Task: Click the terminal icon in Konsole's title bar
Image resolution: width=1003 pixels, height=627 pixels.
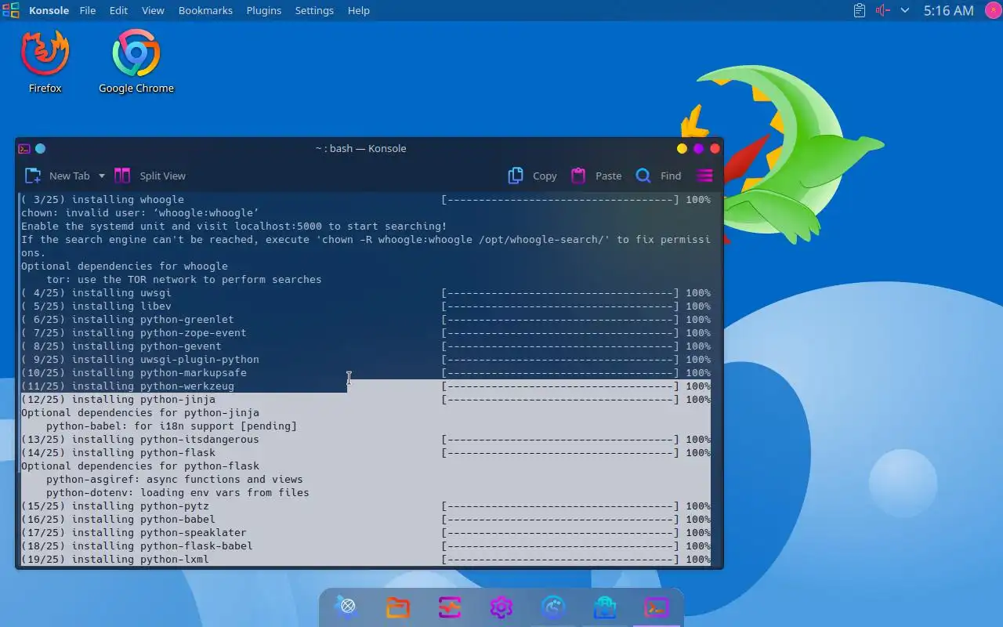Action: click(x=24, y=148)
